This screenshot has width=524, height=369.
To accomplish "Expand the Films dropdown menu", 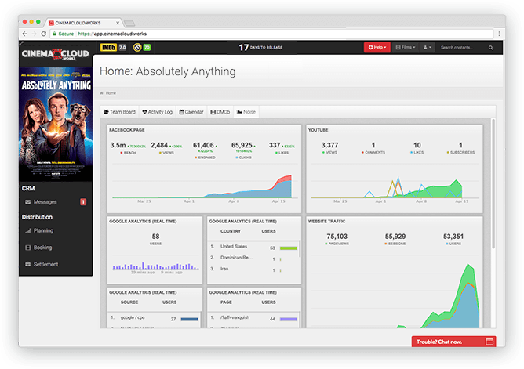I will click(x=405, y=48).
